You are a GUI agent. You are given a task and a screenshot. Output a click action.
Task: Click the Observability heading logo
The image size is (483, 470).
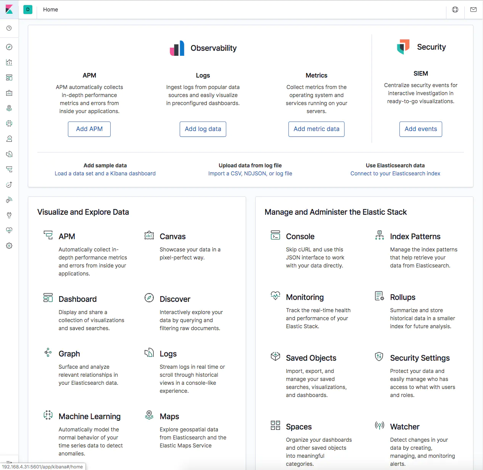(x=177, y=48)
